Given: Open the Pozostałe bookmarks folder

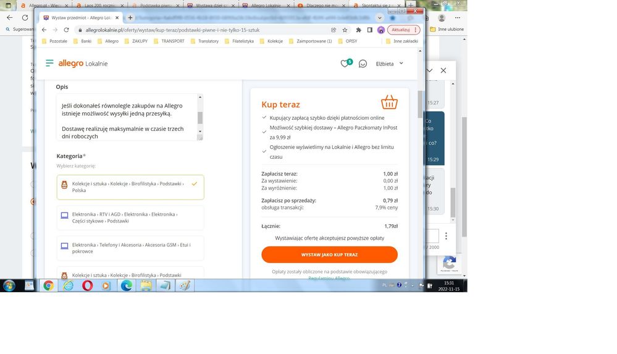Looking at the screenshot, I should click(x=54, y=41).
